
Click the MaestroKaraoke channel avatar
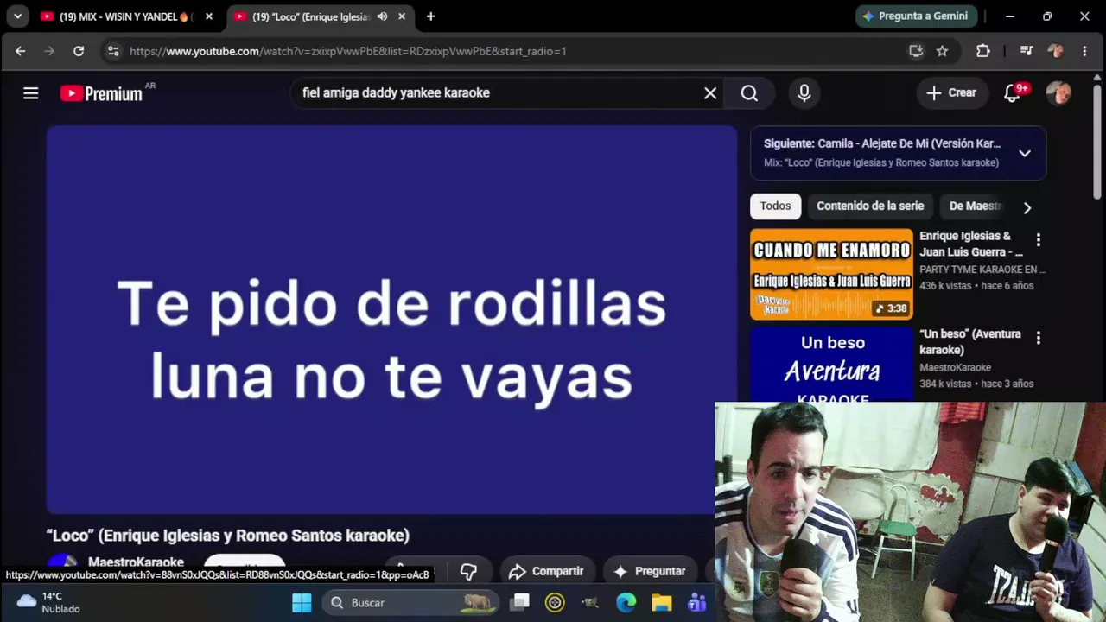click(61, 563)
